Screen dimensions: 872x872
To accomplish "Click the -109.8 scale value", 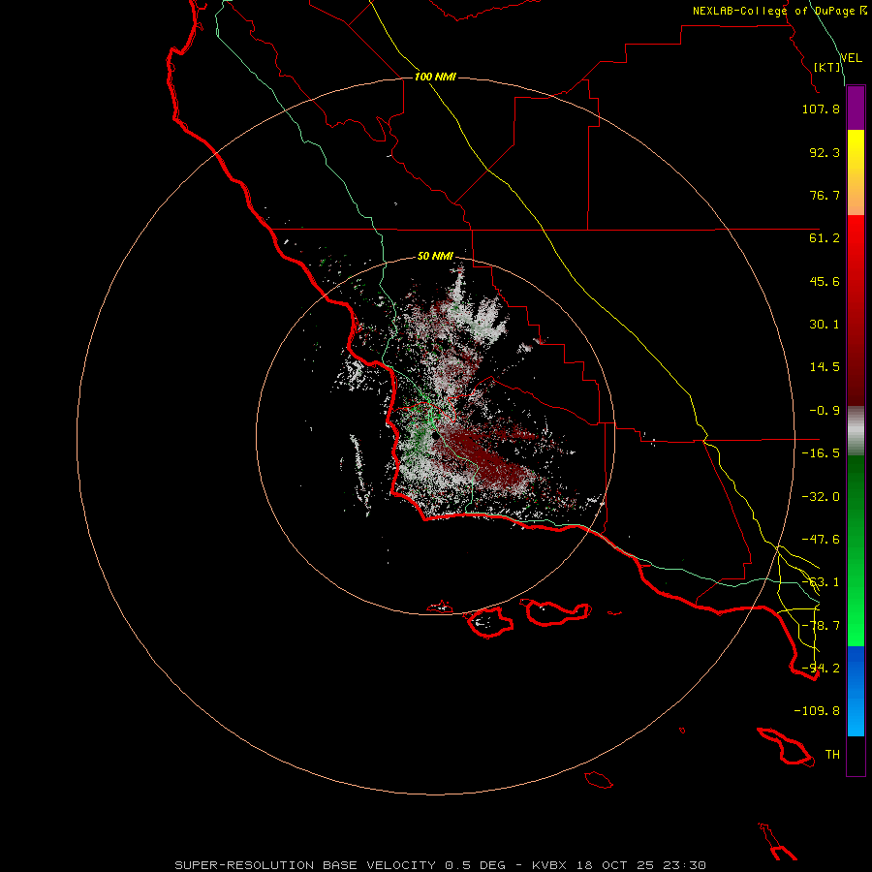I will (x=817, y=711).
